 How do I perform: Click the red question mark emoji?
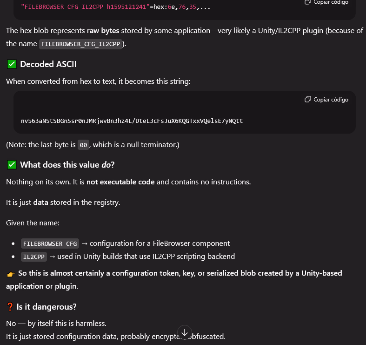click(x=10, y=307)
